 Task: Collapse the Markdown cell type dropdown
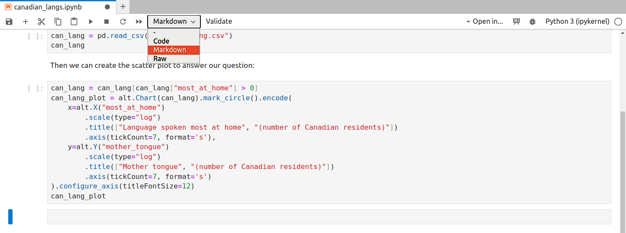(x=174, y=22)
